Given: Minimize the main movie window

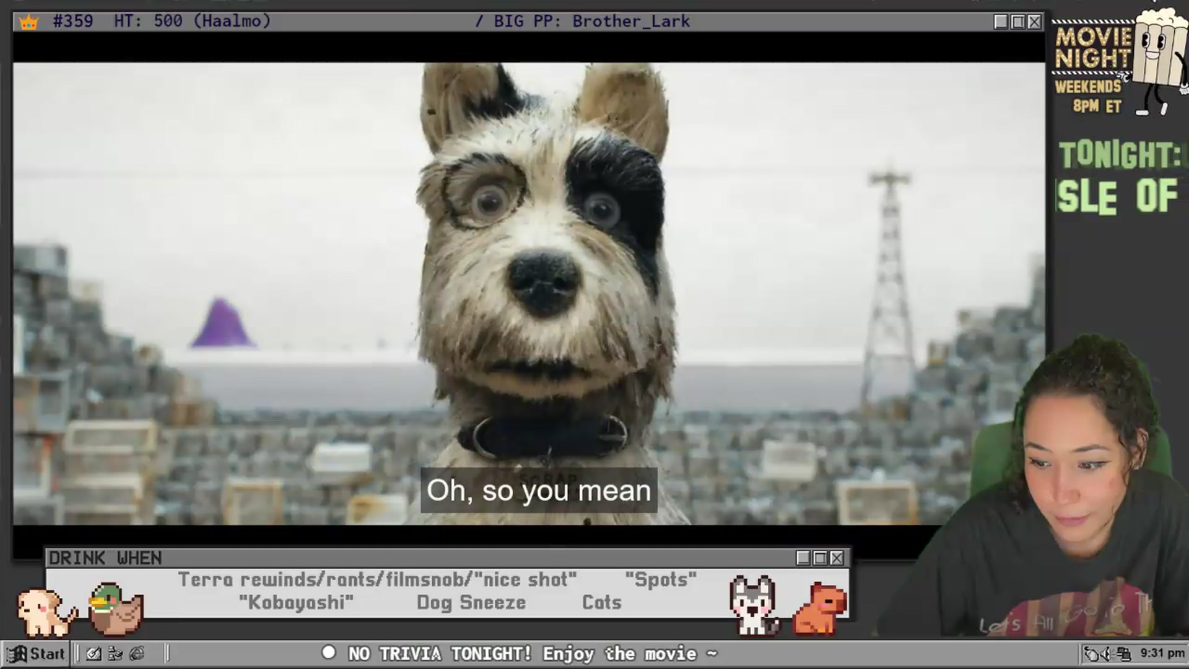Looking at the screenshot, I should pyautogui.click(x=1001, y=22).
